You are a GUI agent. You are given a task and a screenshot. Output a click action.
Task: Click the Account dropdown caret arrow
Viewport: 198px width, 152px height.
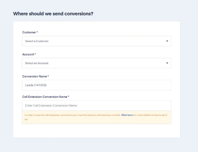(167, 63)
